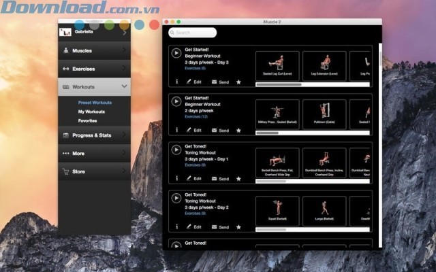
Task: Collapse the Workouts section chevron
Action: coord(124,87)
